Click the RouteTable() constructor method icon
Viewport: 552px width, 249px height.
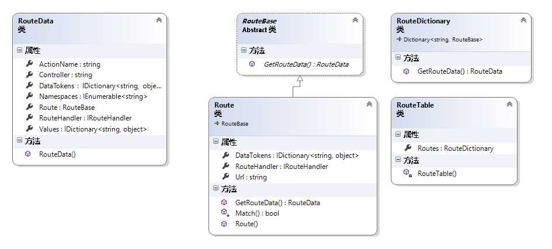tap(407, 174)
